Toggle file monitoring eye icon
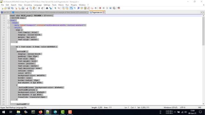The height and width of the screenshot is (115, 205). click(x=95, y=8)
